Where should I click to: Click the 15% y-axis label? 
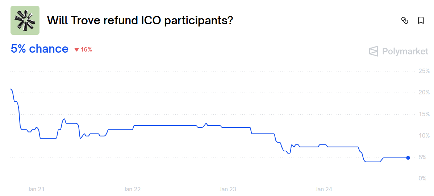point(424,114)
